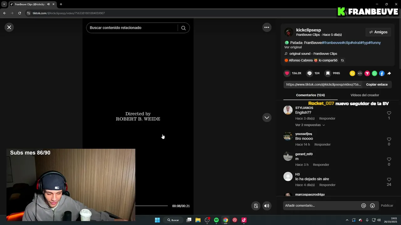
Task: Click the Amigos button
Action: [378, 32]
